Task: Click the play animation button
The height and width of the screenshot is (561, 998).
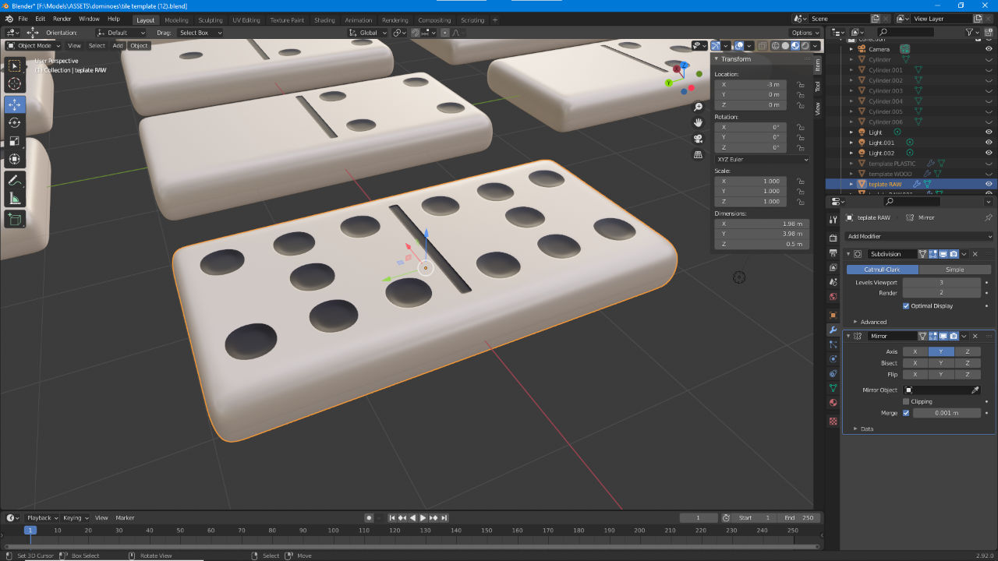Action: pos(423,517)
